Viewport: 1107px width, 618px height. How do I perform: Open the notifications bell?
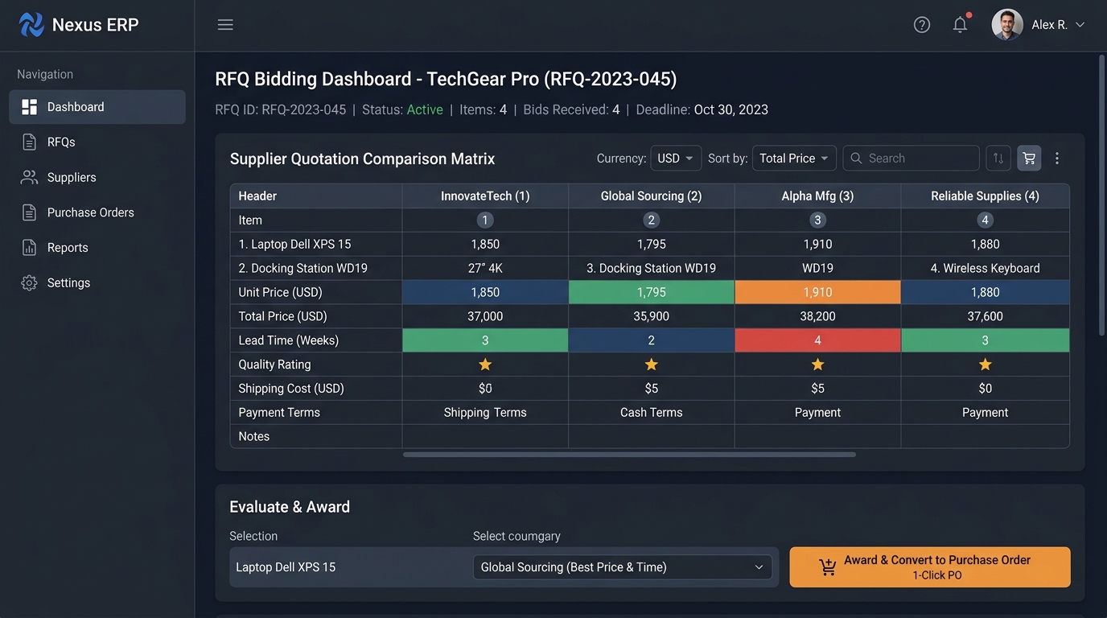point(960,25)
